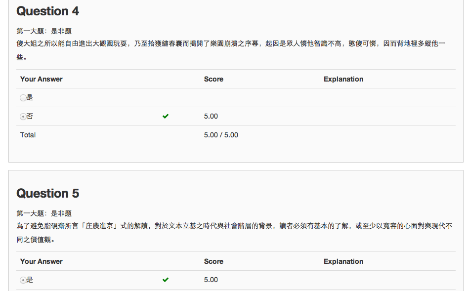Viewport: 468px width, 291px height.
Task: Click Score column header in Question 4
Action: pos(213,79)
